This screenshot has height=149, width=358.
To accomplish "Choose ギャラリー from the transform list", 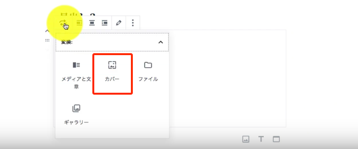I will point(76,114).
